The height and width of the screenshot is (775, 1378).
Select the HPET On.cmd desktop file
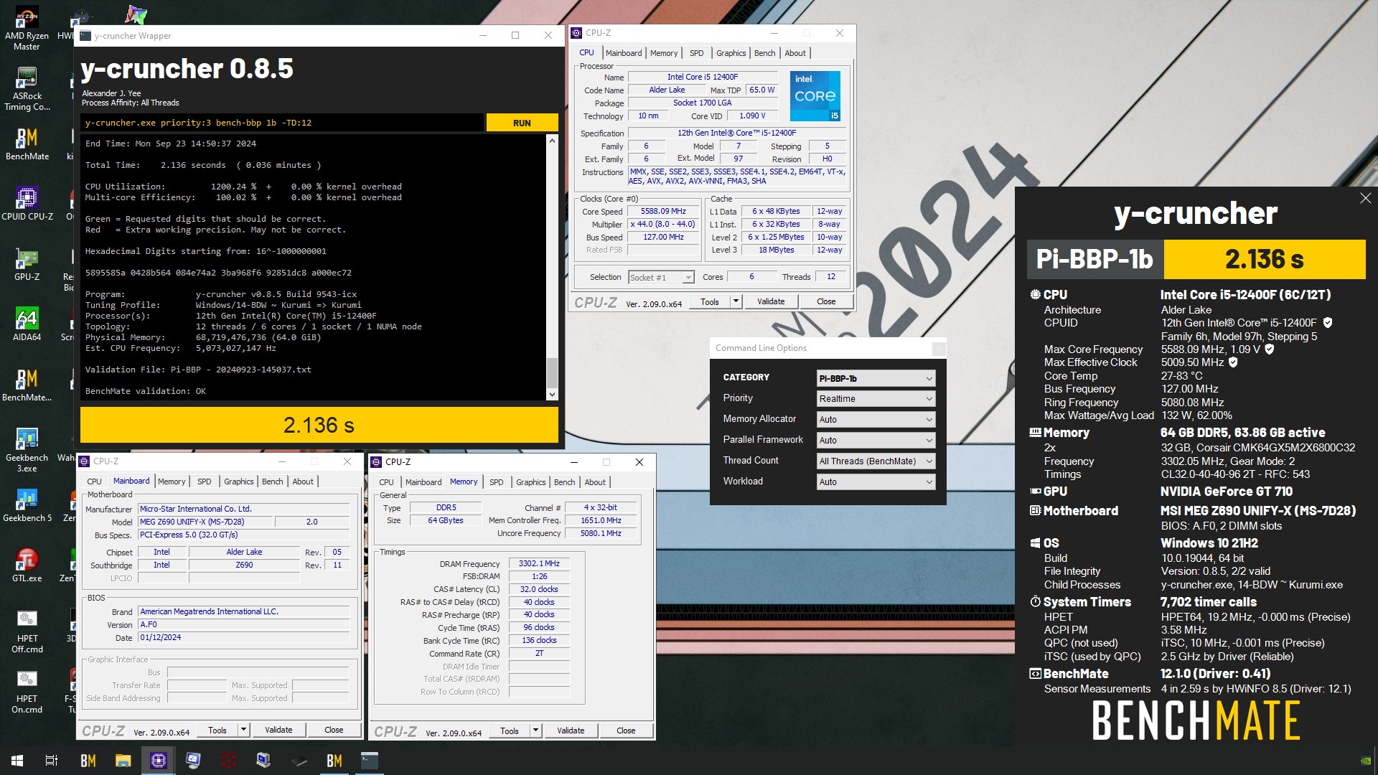click(x=27, y=691)
